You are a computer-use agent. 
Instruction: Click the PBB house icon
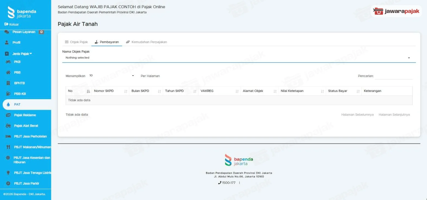point(8,72)
